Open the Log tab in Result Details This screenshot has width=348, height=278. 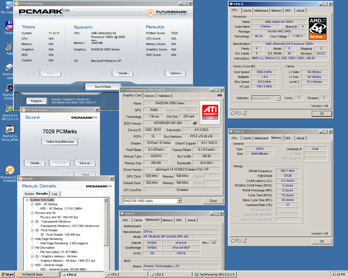54,194
